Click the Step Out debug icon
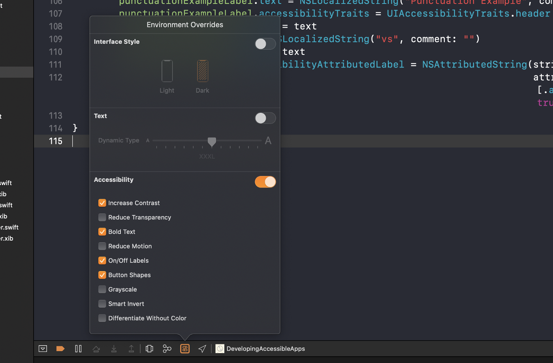Image resolution: width=553 pixels, height=363 pixels. point(131,349)
